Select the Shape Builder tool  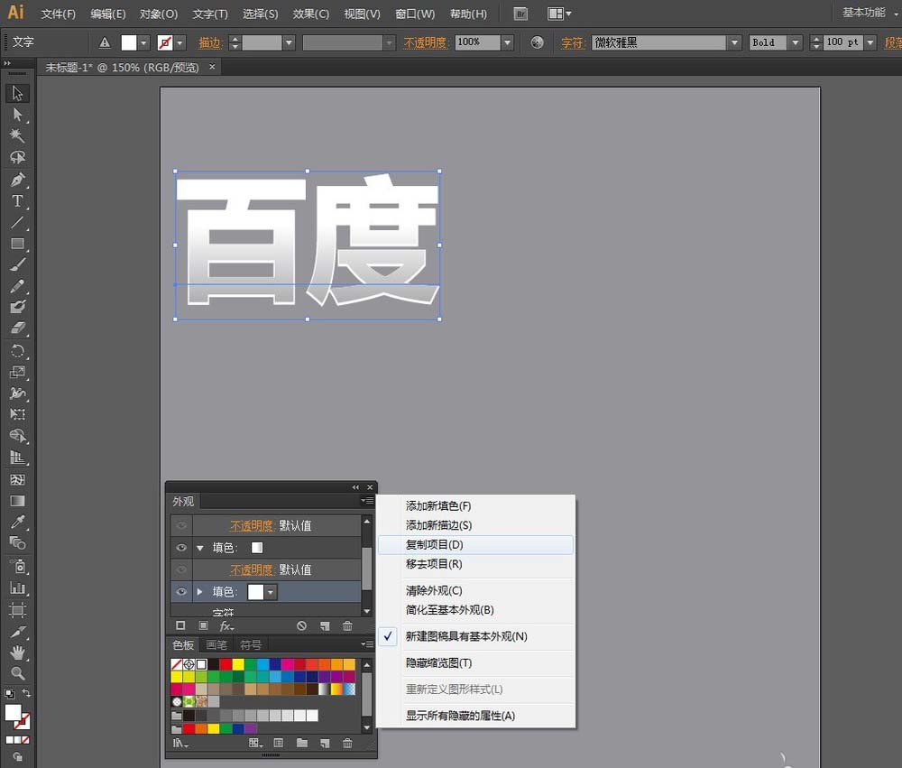(x=17, y=436)
